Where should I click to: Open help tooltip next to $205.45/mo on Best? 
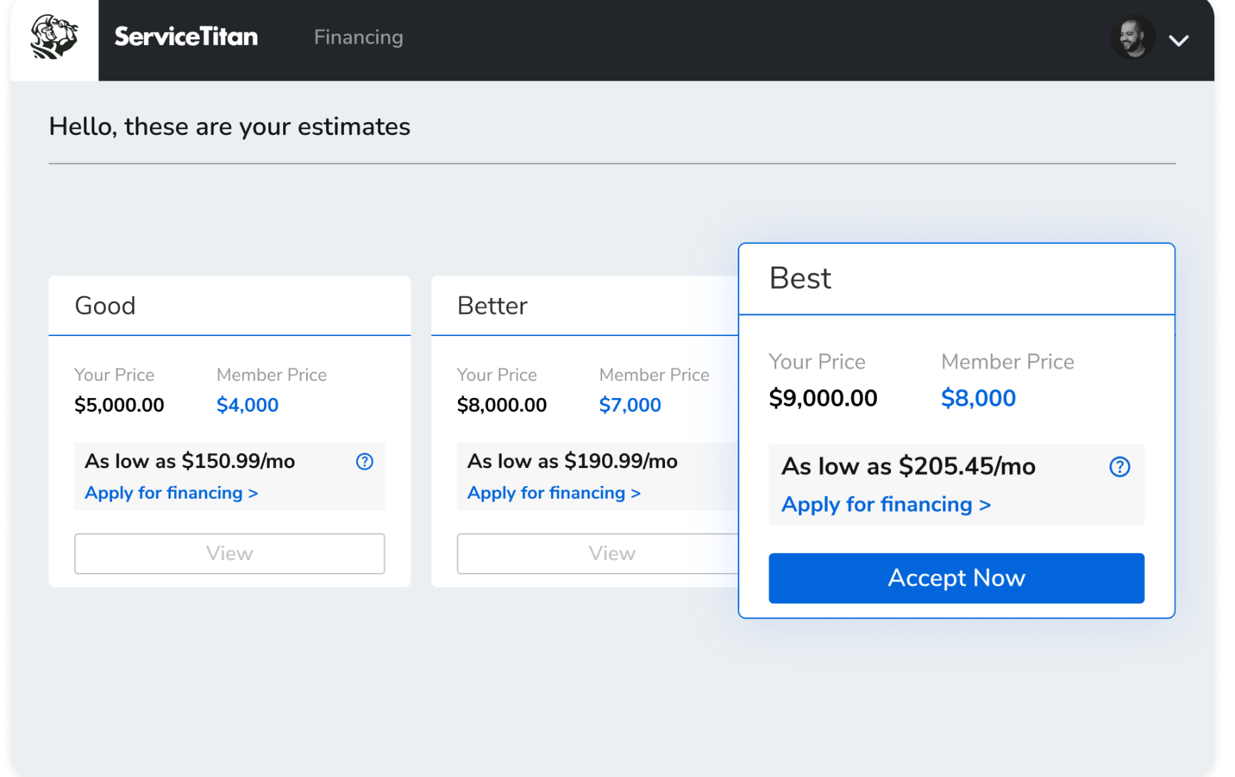pyautogui.click(x=1119, y=467)
